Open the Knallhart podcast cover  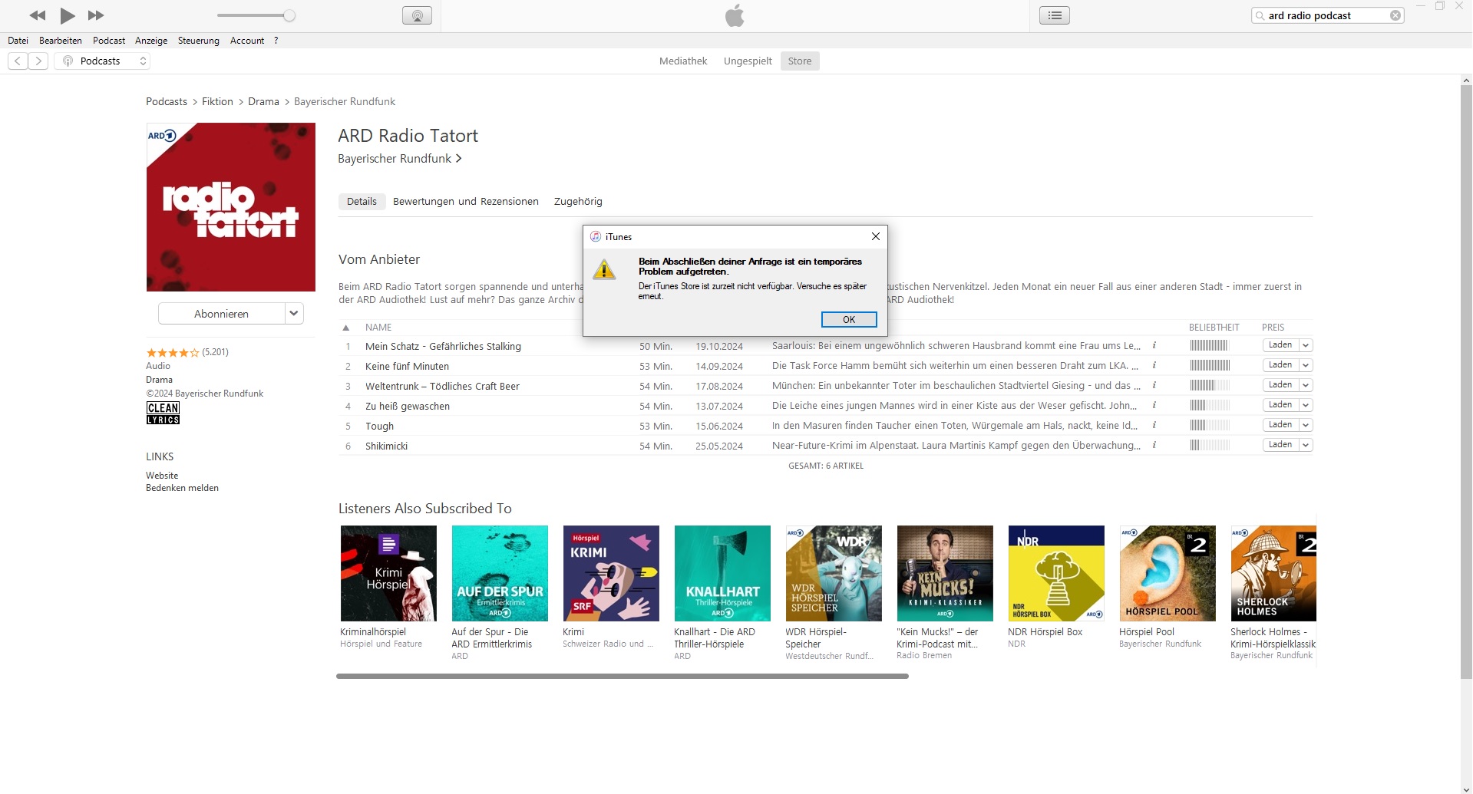(722, 573)
